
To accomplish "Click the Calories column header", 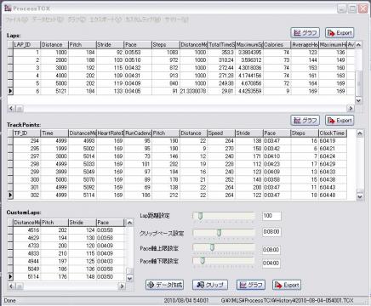I will (277, 45).
